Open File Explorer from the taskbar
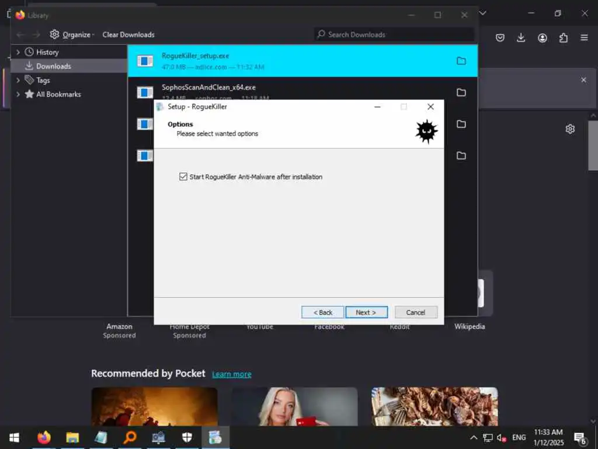This screenshot has width=598, height=449. 72,437
